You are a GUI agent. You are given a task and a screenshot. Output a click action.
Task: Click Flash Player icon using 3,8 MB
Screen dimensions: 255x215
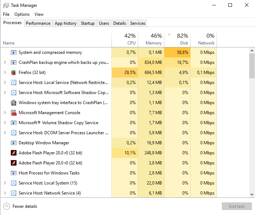coord(14,163)
